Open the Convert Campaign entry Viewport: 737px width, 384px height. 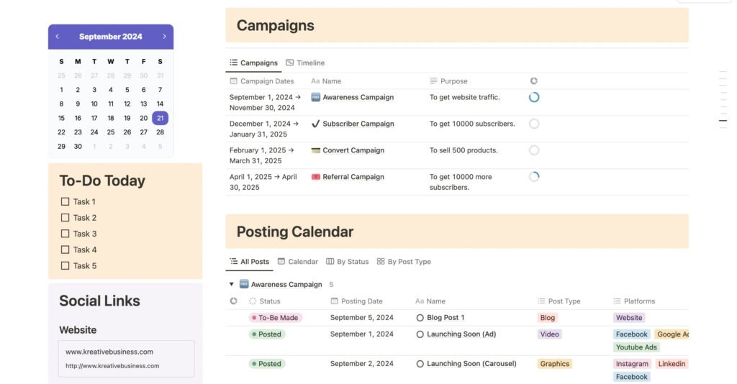pos(353,150)
